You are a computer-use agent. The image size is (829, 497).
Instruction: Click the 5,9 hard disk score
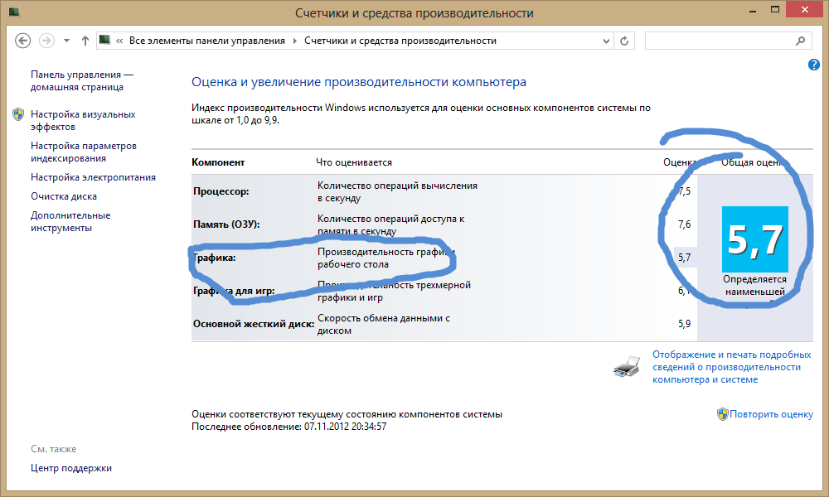point(684,324)
